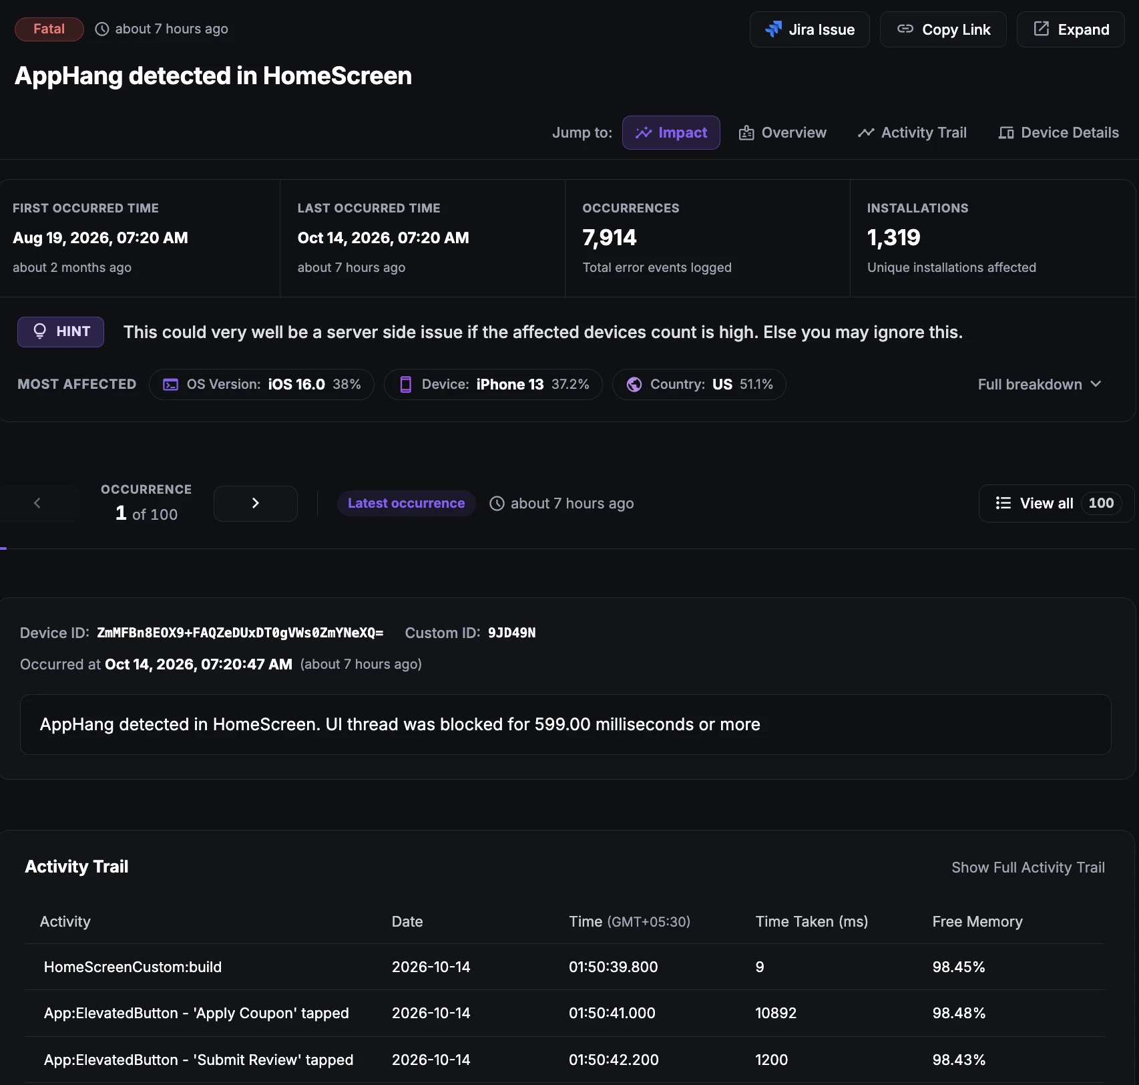Jump to Activity Trail section

coord(912,132)
